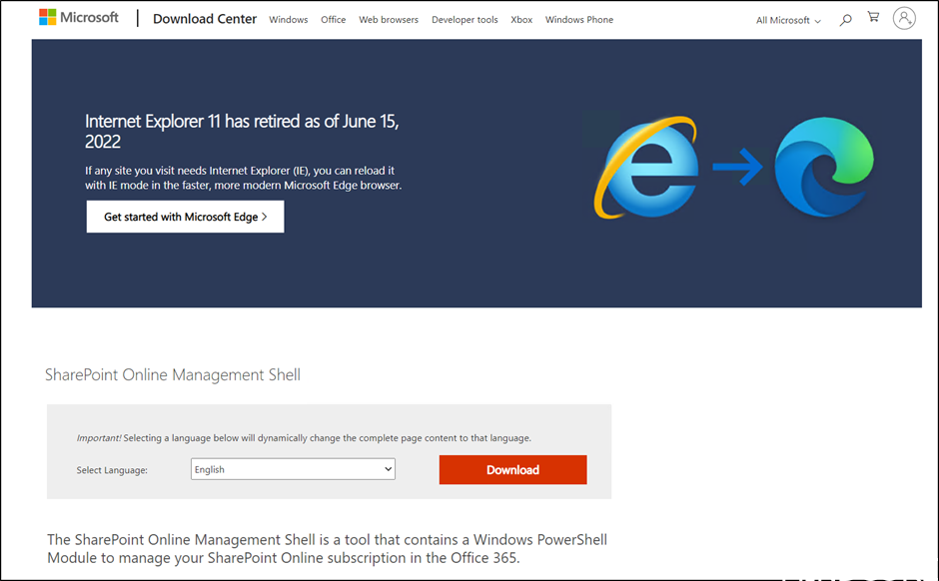Open the Xbox menu item
The height and width of the screenshot is (581, 939).
(521, 20)
